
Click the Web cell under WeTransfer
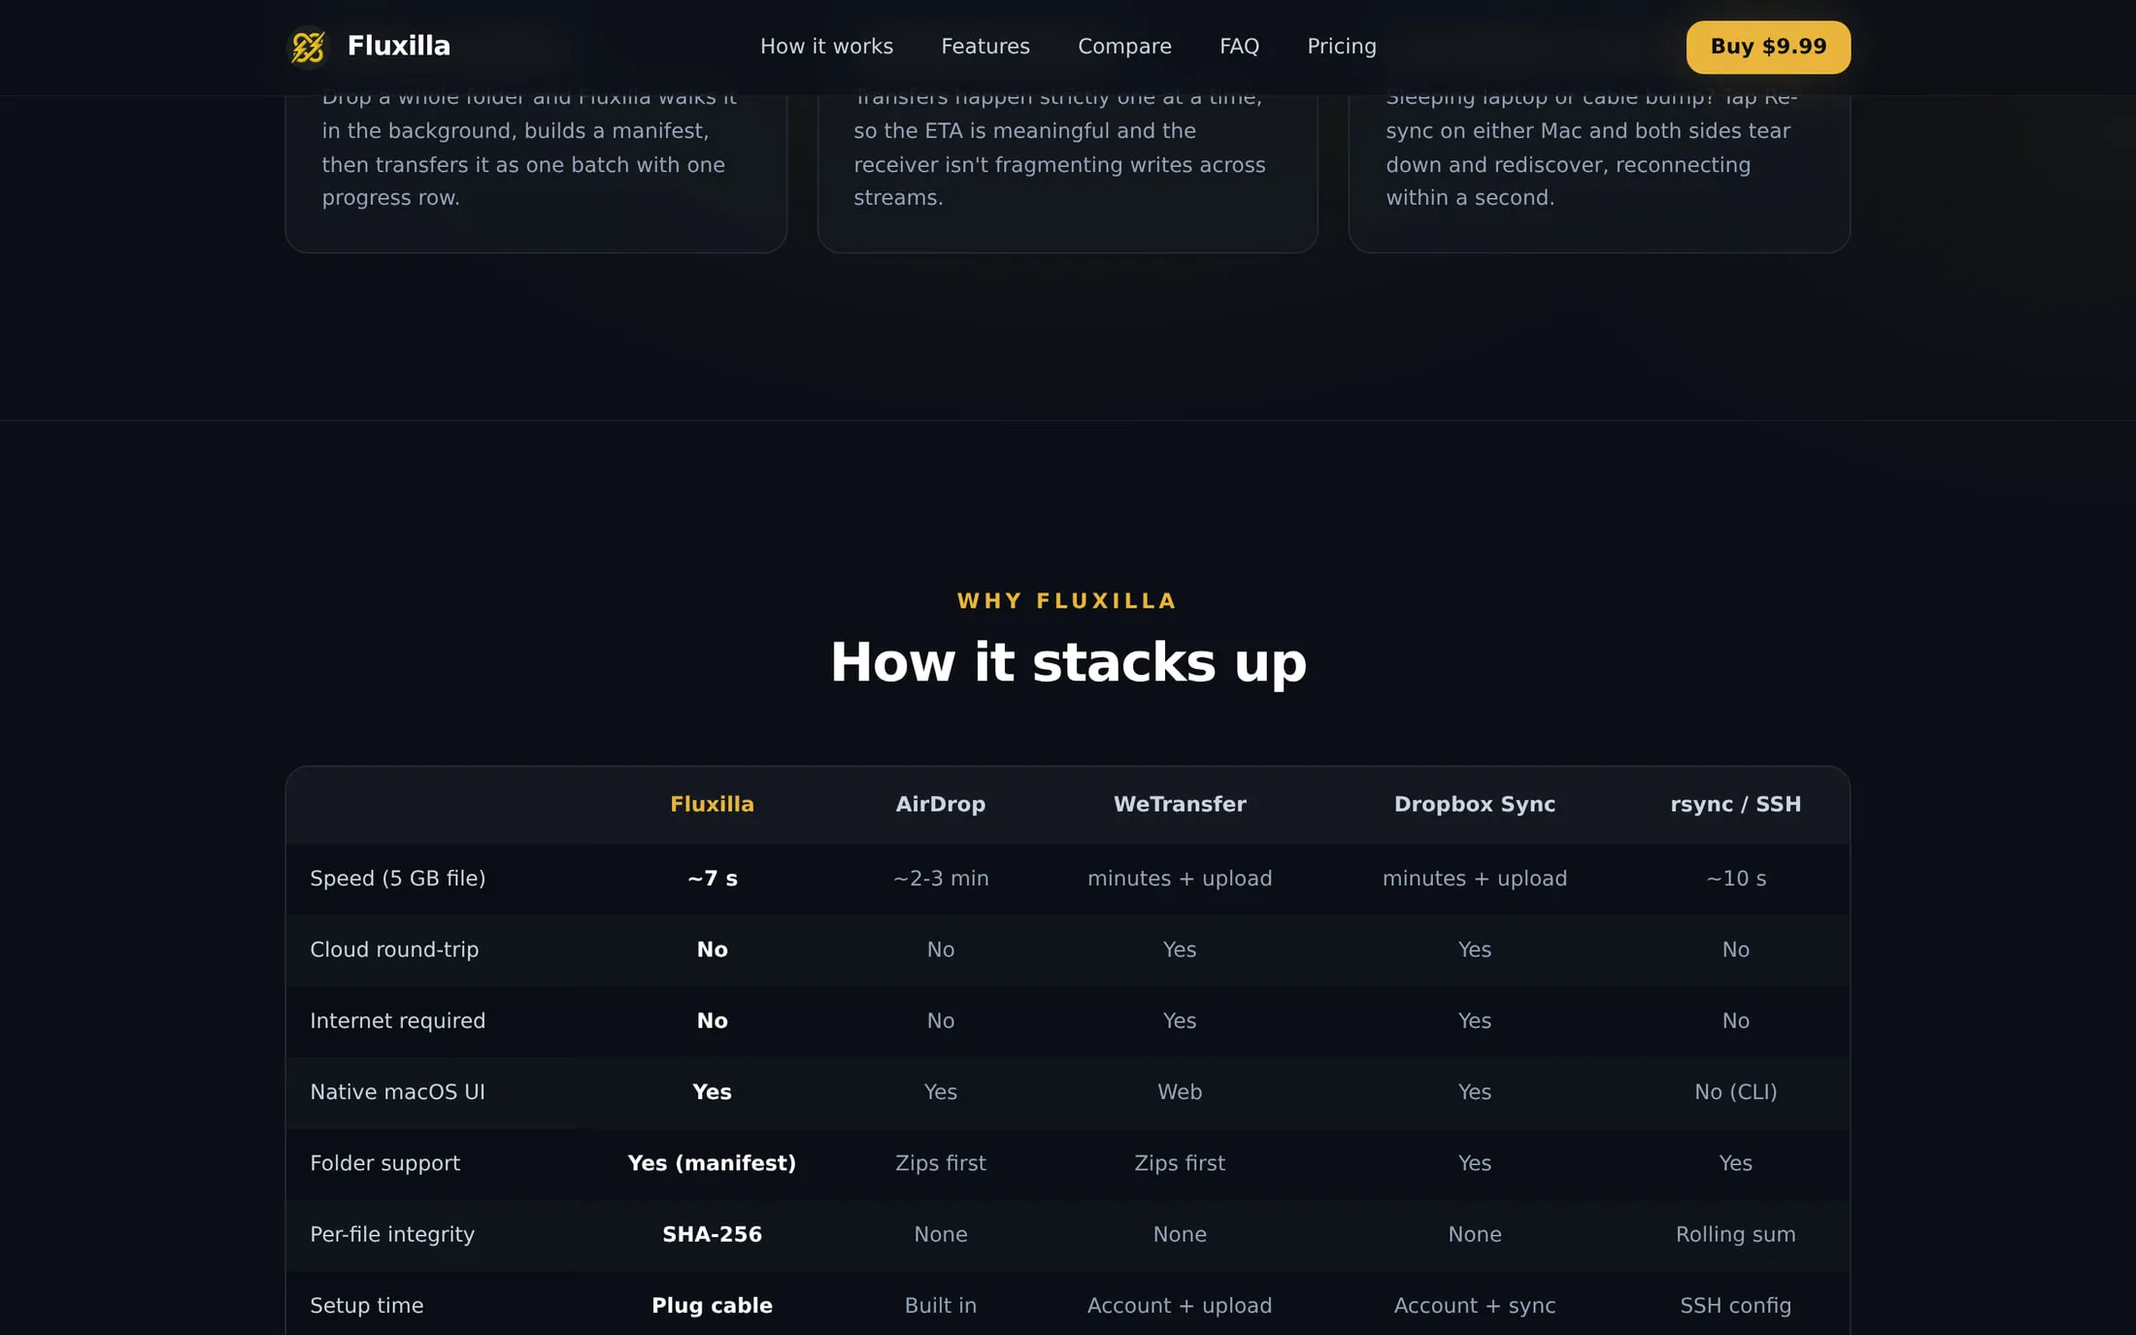[x=1180, y=1092]
